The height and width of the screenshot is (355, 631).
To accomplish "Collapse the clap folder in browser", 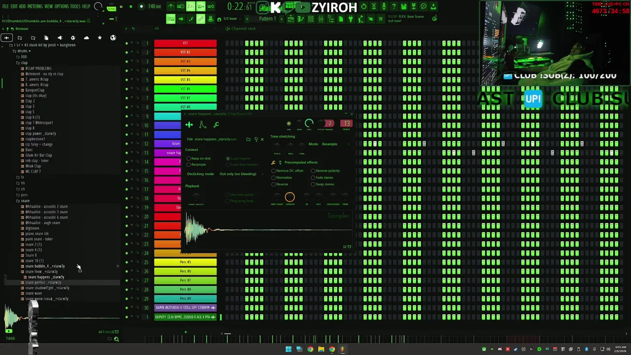I will [x=24, y=63].
